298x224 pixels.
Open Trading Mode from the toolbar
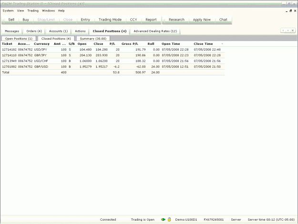(x=110, y=20)
